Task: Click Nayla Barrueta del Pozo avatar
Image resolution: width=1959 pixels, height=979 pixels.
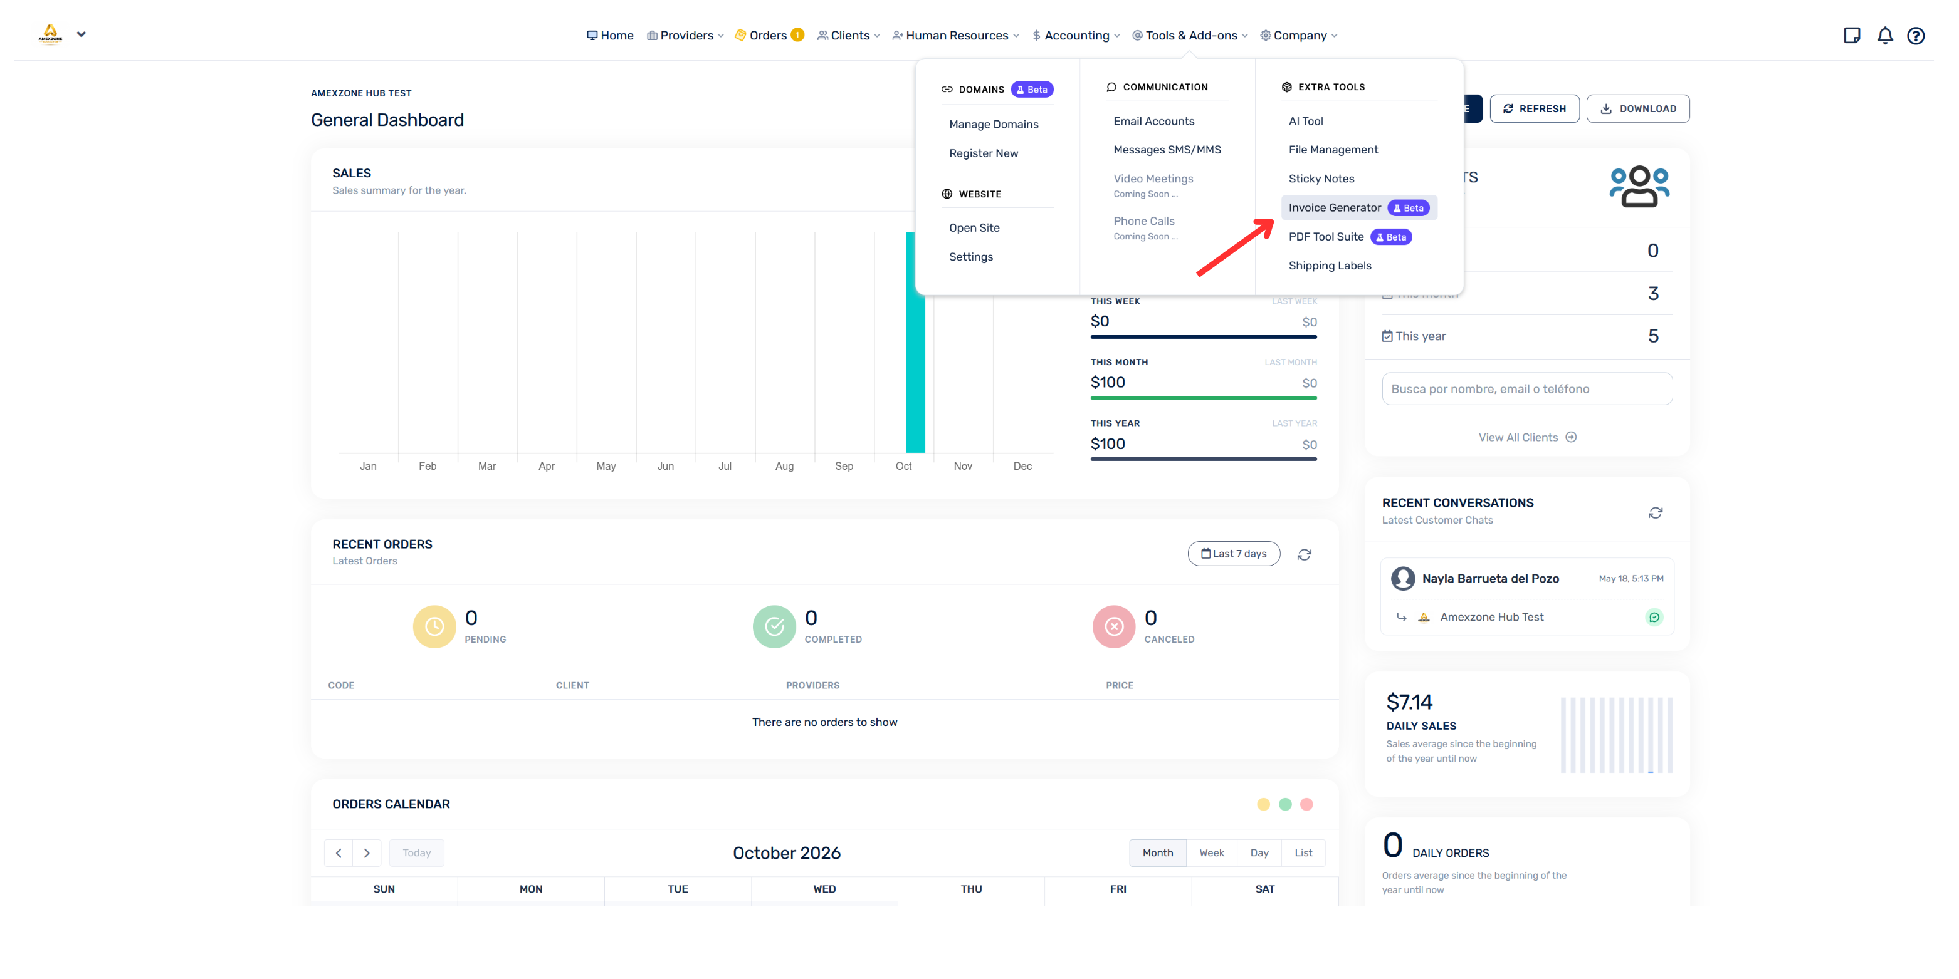Action: tap(1402, 578)
